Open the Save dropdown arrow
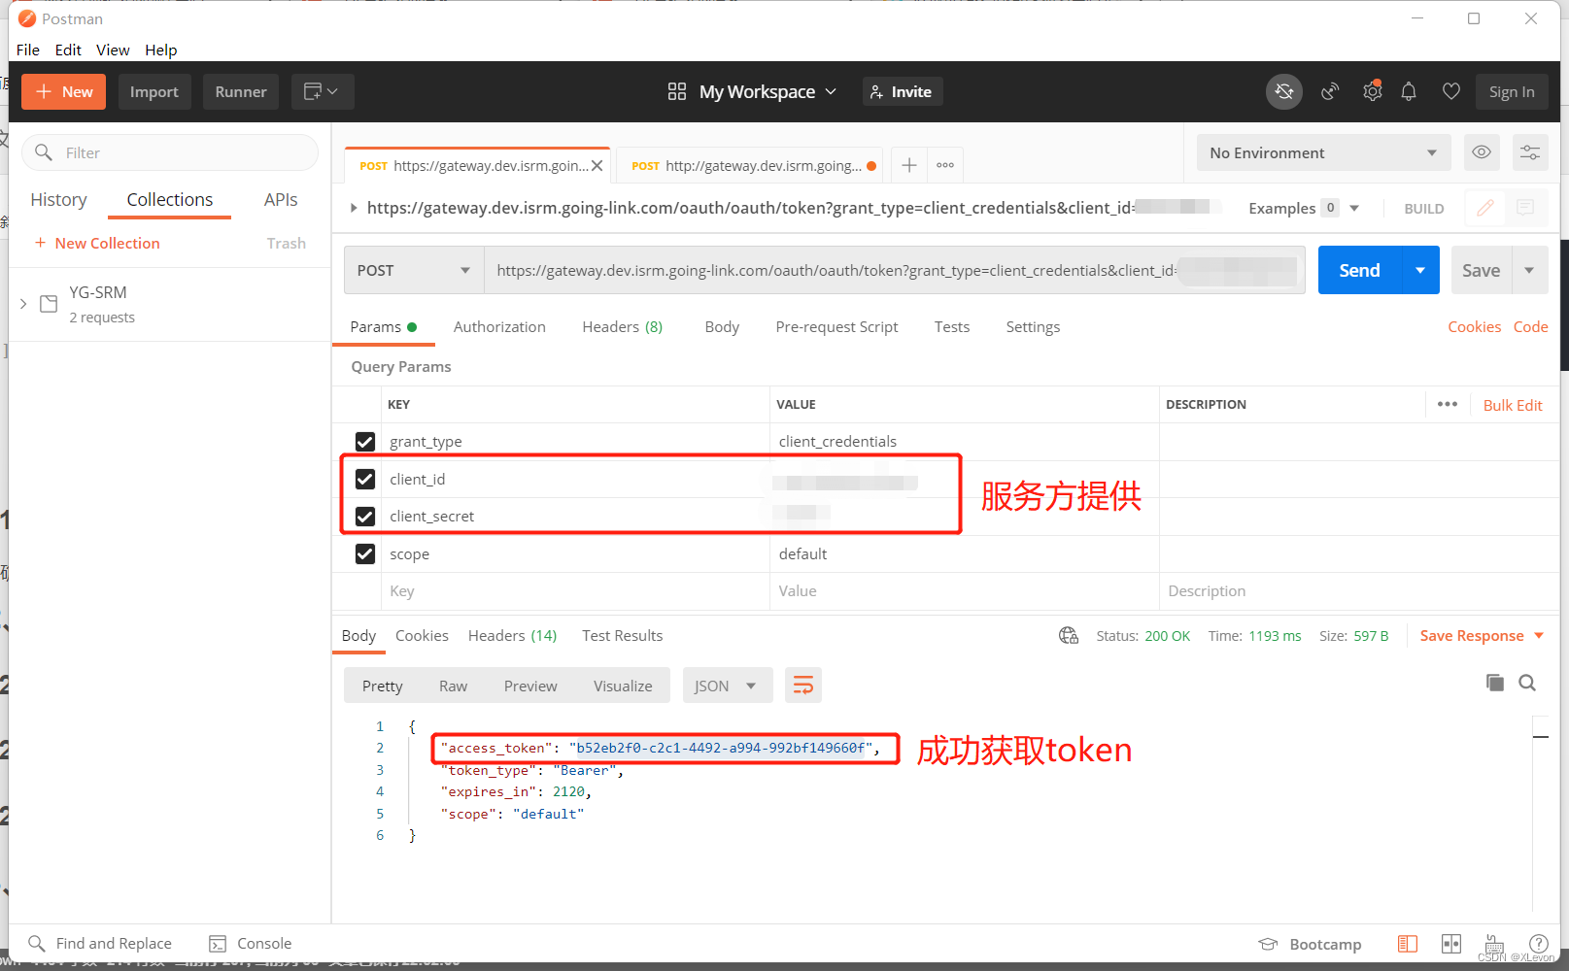This screenshot has width=1569, height=971. tap(1530, 270)
